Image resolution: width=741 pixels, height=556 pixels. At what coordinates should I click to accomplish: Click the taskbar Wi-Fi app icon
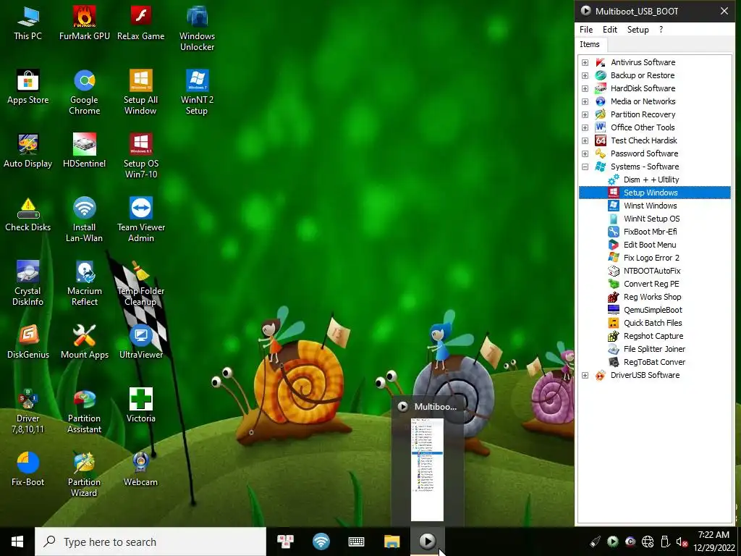pos(321,542)
